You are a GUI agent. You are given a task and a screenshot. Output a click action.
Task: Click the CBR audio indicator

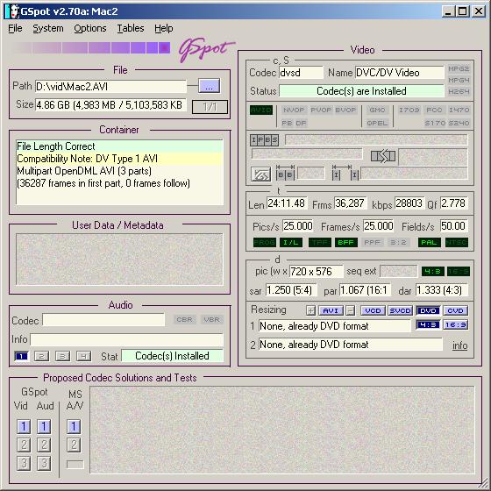[x=184, y=319]
